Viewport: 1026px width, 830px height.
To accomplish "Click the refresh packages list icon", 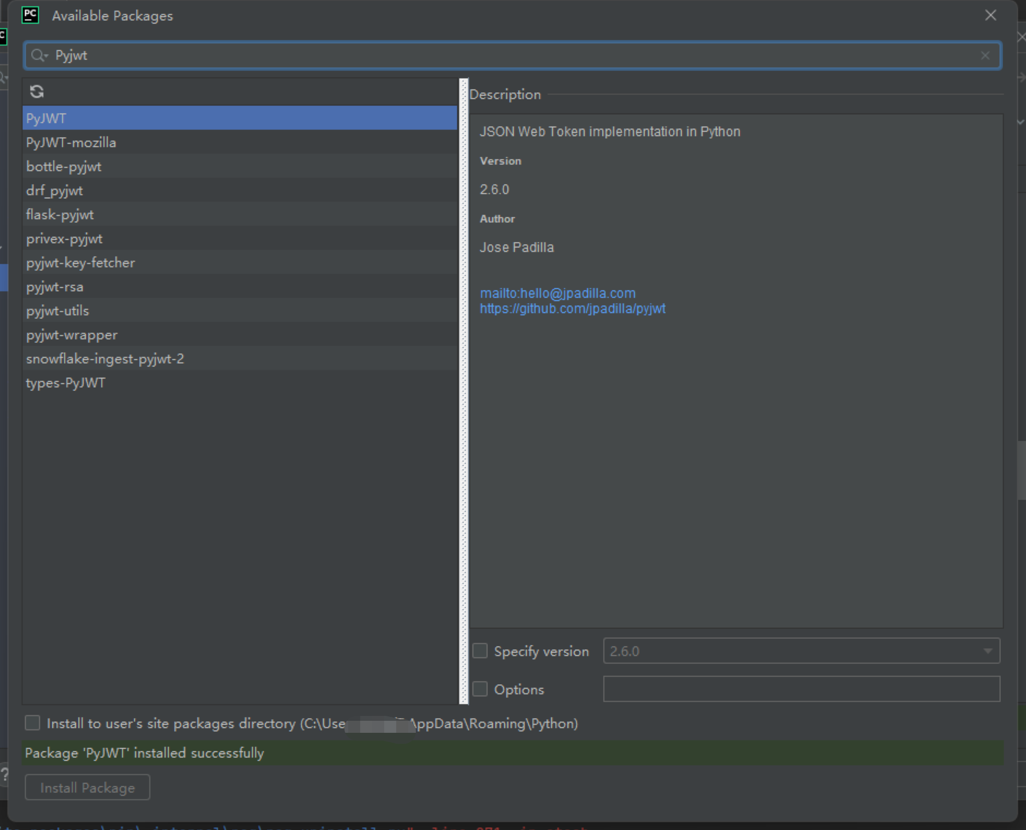I will pos(37,92).
